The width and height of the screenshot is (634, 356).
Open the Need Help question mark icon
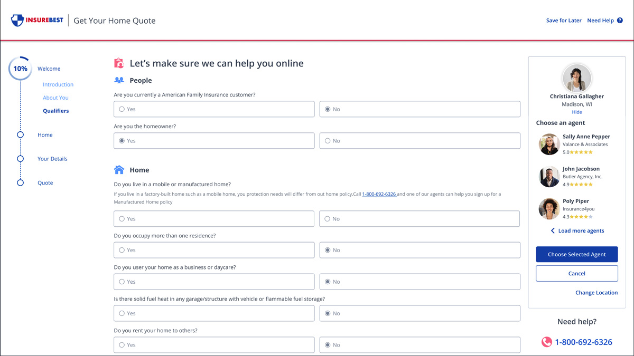pos(621,20)
